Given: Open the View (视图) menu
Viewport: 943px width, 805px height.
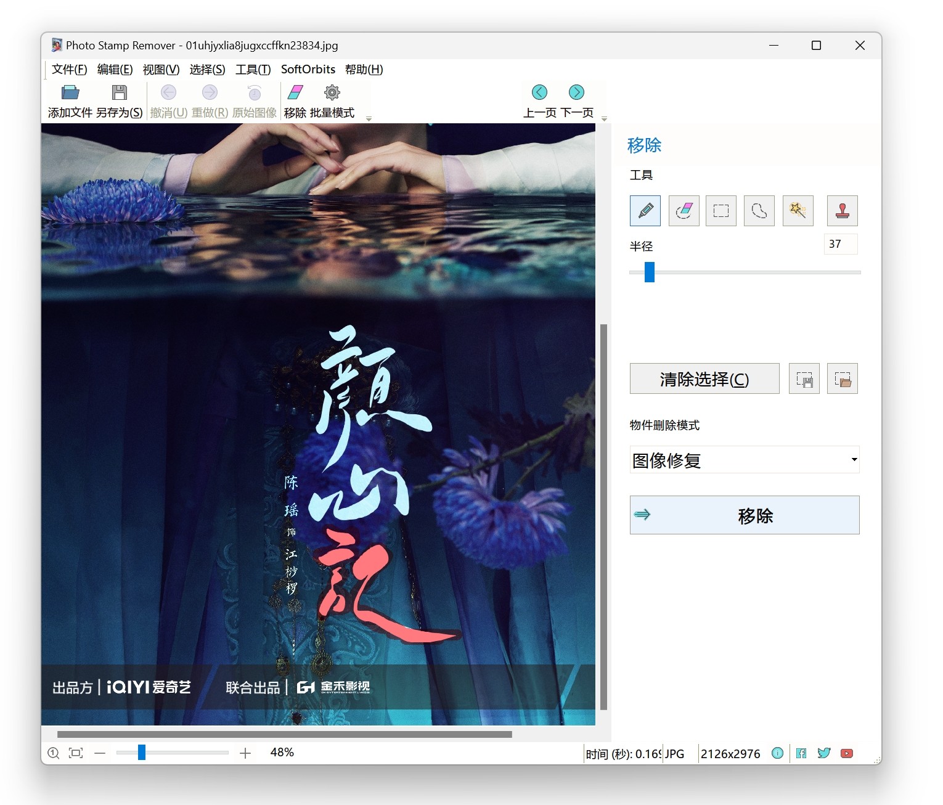Looking at the screenshot, I should point(161,69).
